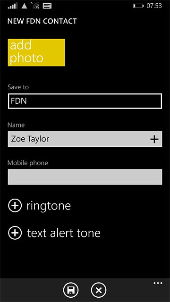
Task: Tap the plus circle next to ringtone
Action: [15, 206]
